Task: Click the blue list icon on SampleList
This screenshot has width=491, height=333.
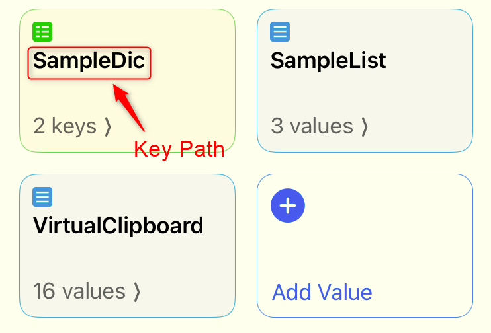Action: pyautogui.click(x=280, y=31)
